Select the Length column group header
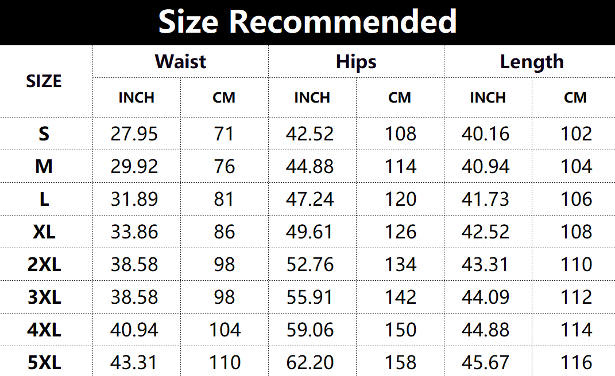 click(x=532, y=62)
